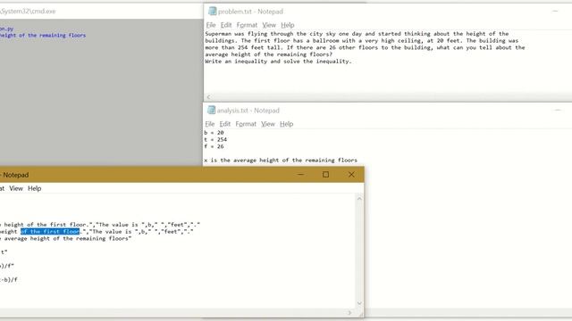Open File menu in problem.txt Notepad
The width and height of the screenshot is (572, 321).
(x=211, y=25)
